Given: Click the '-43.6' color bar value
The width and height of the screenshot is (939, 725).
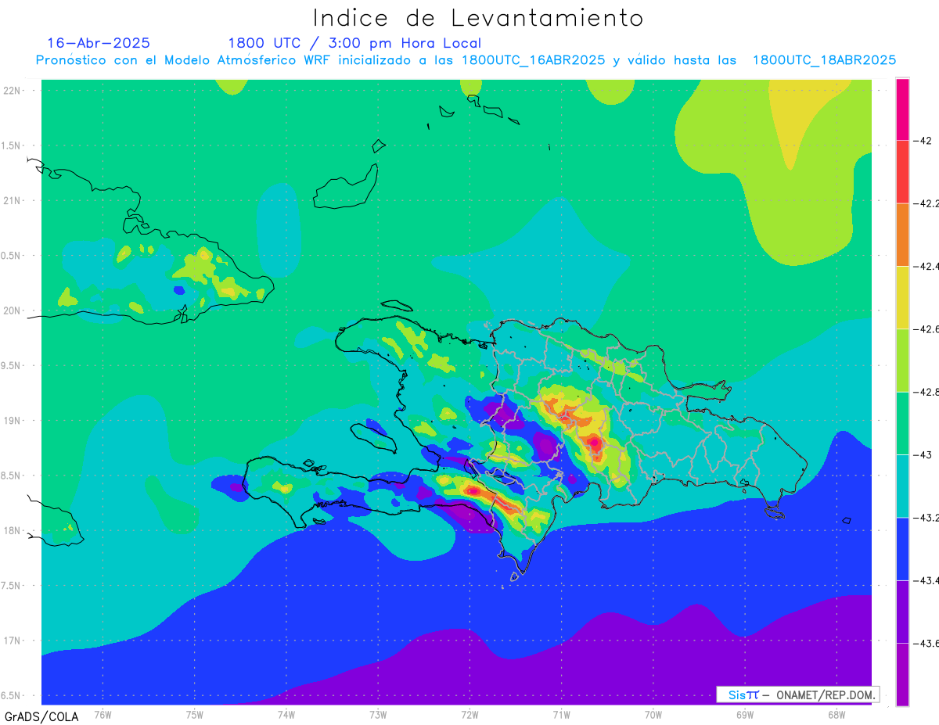Looking at the screenshot, I should point(928,643).
